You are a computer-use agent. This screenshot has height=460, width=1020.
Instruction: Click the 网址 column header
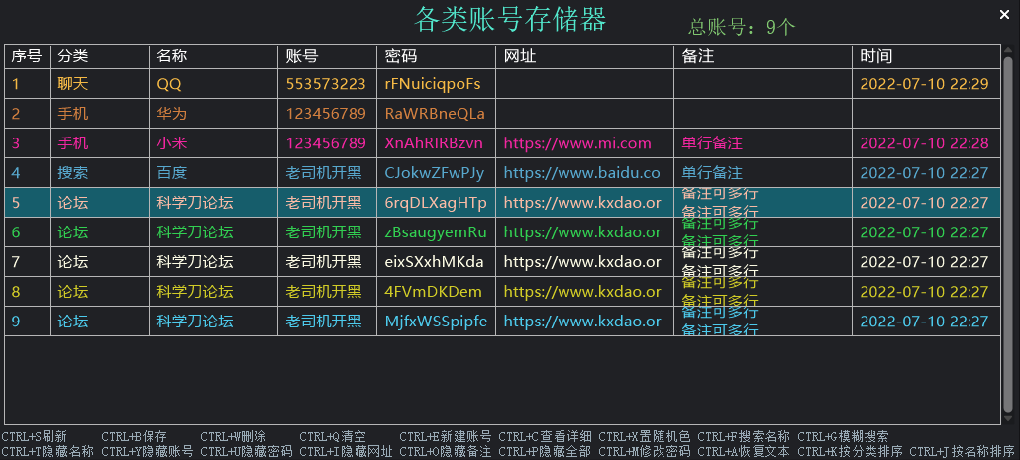coord(585,56)
